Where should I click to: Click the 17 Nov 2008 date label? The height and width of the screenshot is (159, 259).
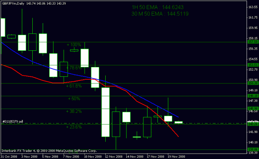[x=155, y=157]
